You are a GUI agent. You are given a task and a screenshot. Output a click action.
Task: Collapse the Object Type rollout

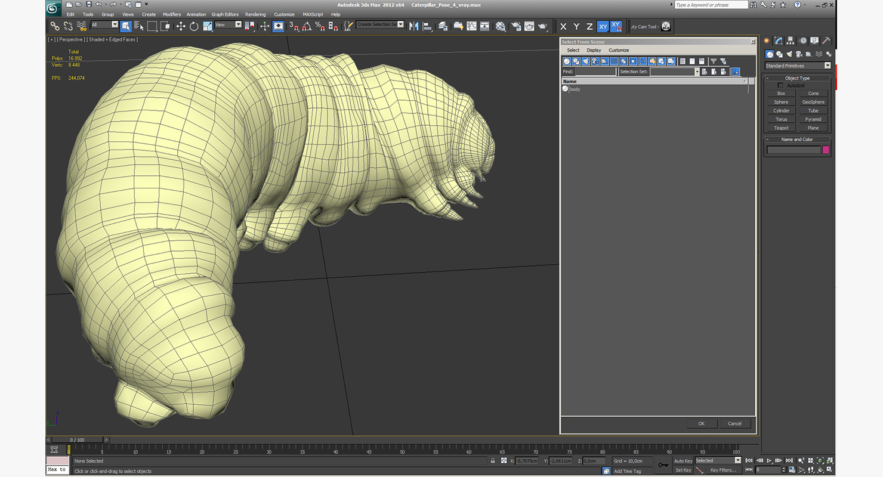[797, 78]
